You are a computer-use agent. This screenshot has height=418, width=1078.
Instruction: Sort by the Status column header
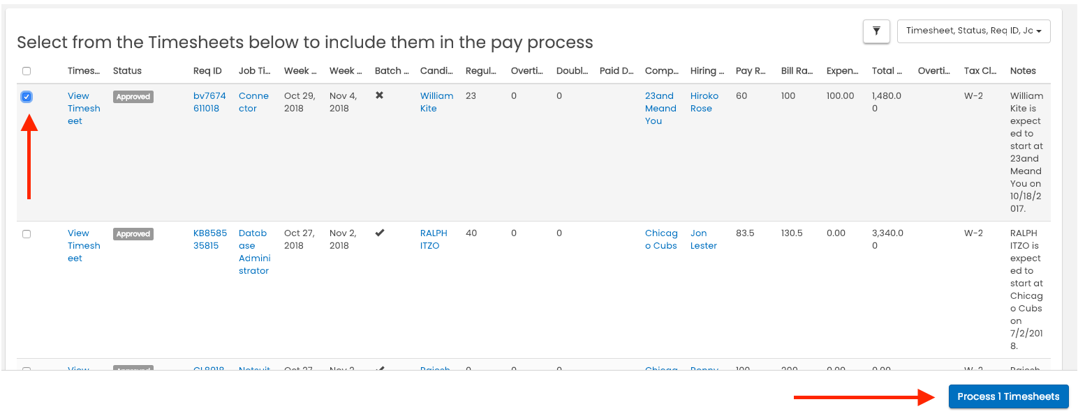click(x=127, y=71)
